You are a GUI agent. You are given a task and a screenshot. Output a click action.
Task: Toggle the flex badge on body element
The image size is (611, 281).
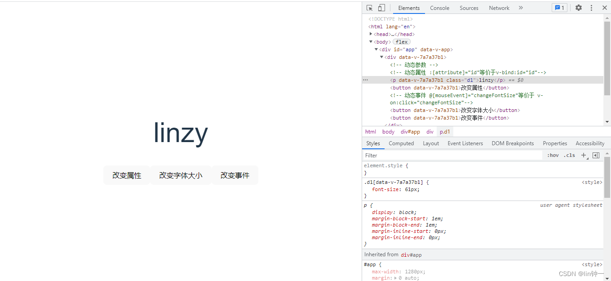coord(402,42)
